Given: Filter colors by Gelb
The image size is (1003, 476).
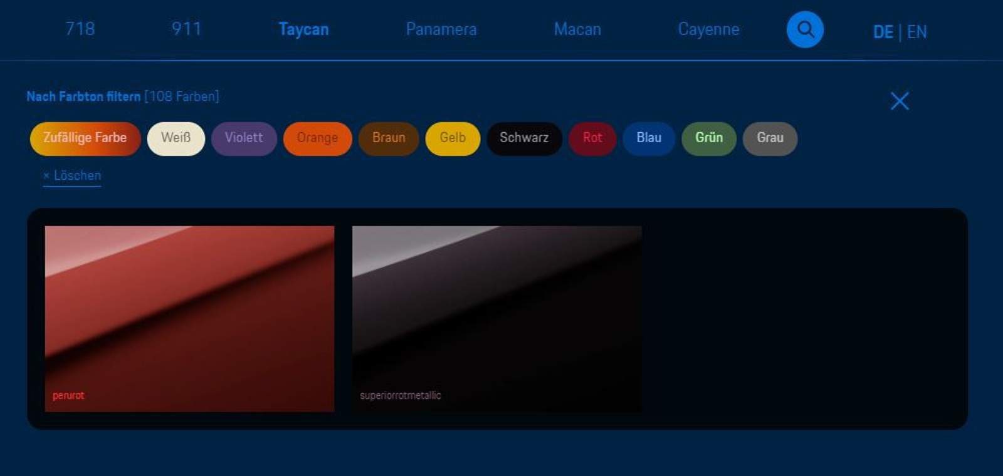Looking at the screenshot, I should (x=453, y=138).
